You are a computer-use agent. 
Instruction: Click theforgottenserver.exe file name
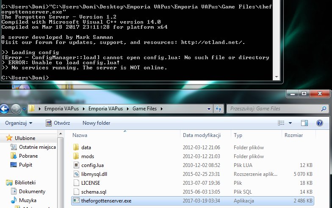[x=106, y=201]
